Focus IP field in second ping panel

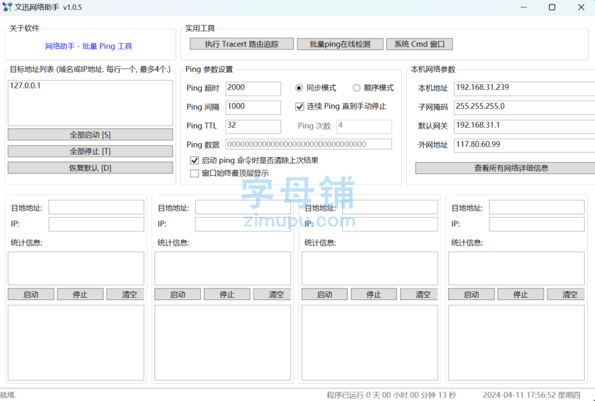click(243, 225)
